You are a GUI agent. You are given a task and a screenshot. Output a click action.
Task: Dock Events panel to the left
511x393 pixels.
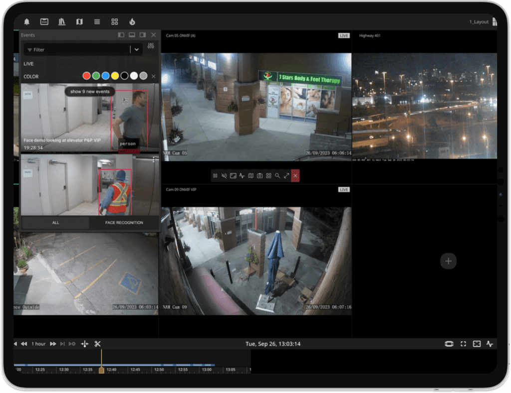[x=121, y=35]
